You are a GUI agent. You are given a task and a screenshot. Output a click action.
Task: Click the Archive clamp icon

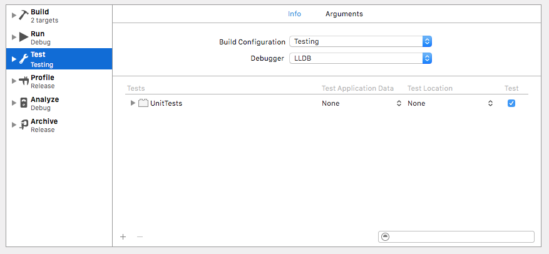23,124
